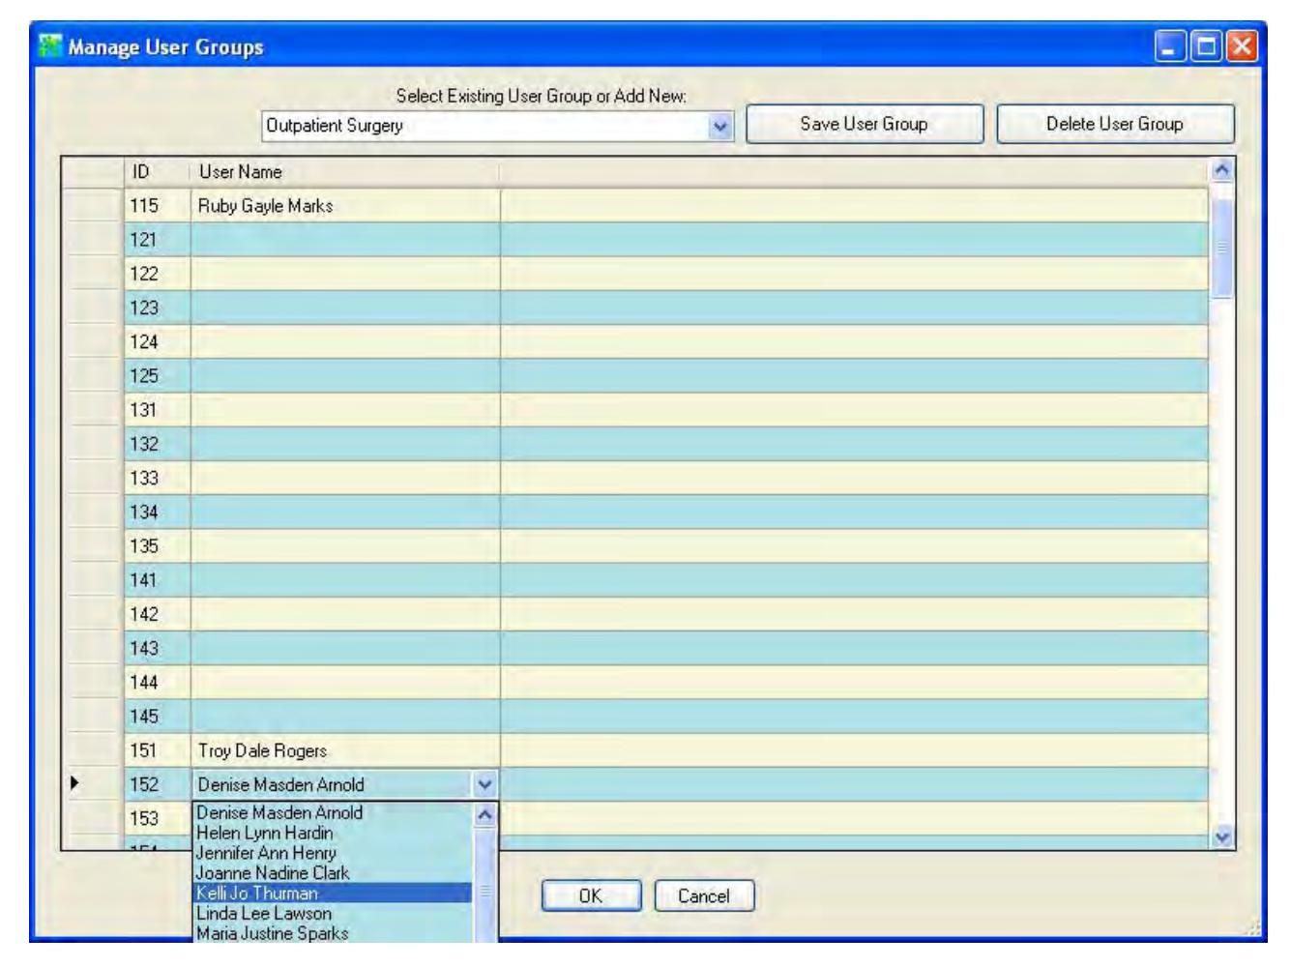Choose Linda Lee Lawson from the list
The image size is (1291, 968).
(x=333, y=914)
